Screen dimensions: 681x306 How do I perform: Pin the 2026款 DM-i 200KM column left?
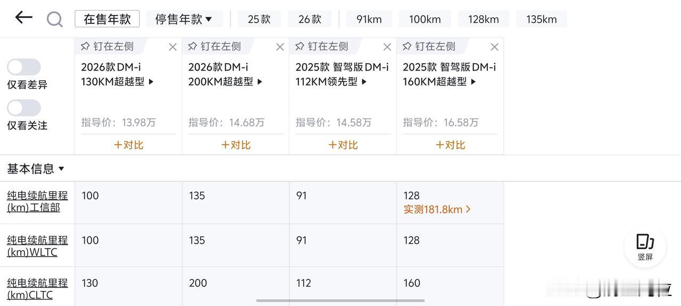214,47
